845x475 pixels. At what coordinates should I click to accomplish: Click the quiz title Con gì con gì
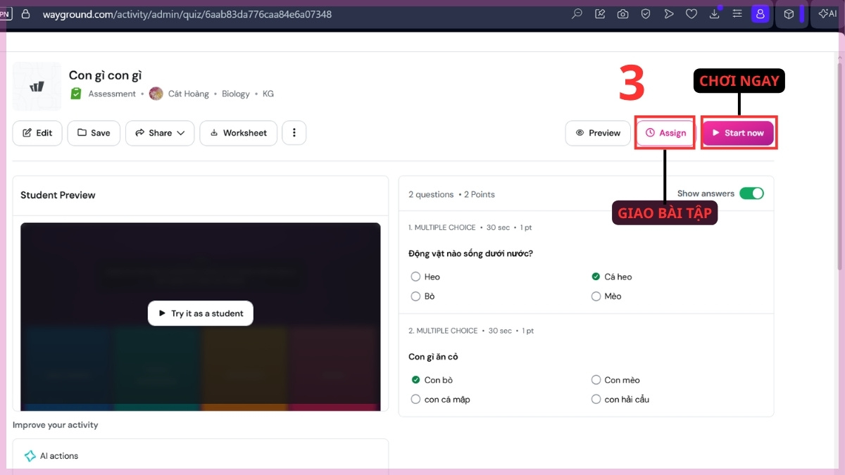click(106, 75)
